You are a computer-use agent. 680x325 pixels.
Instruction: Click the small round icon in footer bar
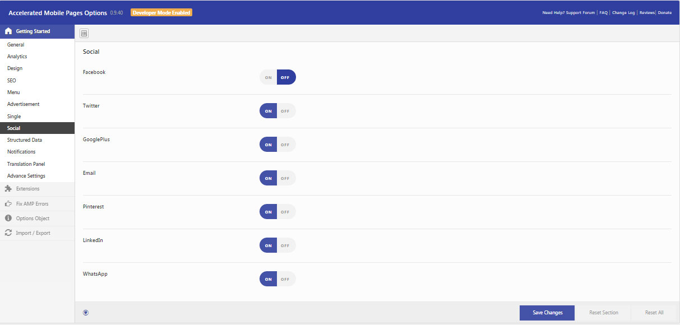click(86, 313)
